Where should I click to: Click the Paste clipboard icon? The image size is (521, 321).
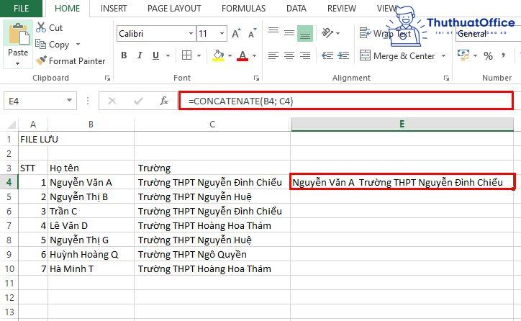(x=18, y=35)
